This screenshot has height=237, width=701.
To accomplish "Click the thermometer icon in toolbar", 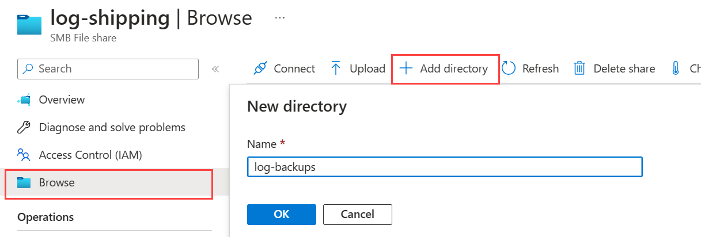I will click(x=676, y=69).
